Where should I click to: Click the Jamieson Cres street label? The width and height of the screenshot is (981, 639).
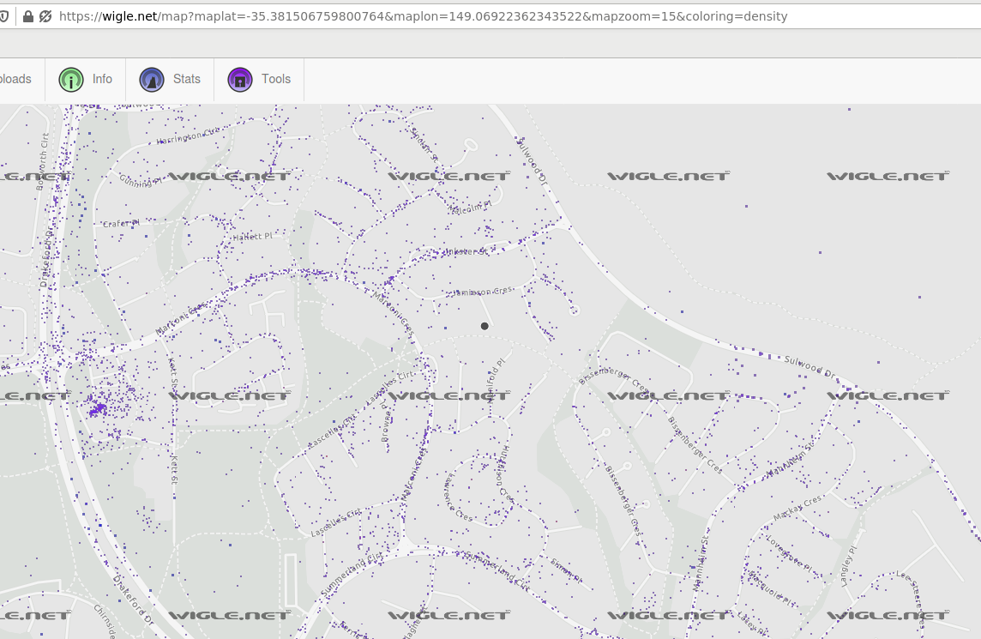(483, 292)
